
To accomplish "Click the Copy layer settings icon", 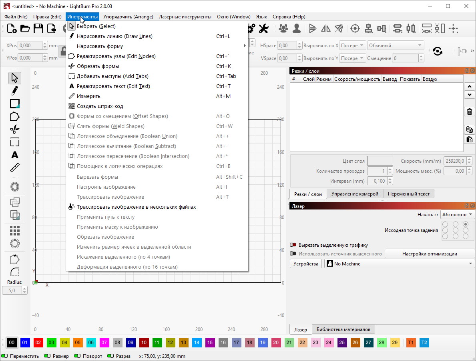I will (469, 130).
